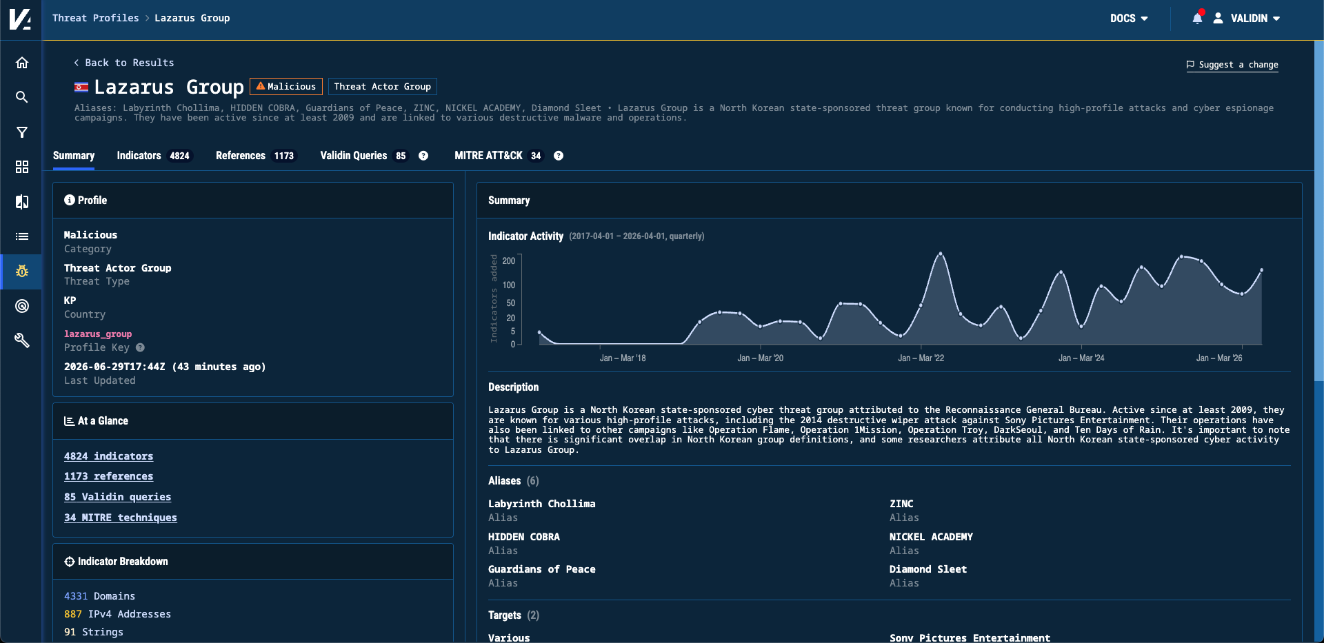
Task: Open the MITRE ATT&CK tab
Action: pyautogui.click(x=499, y=156)
